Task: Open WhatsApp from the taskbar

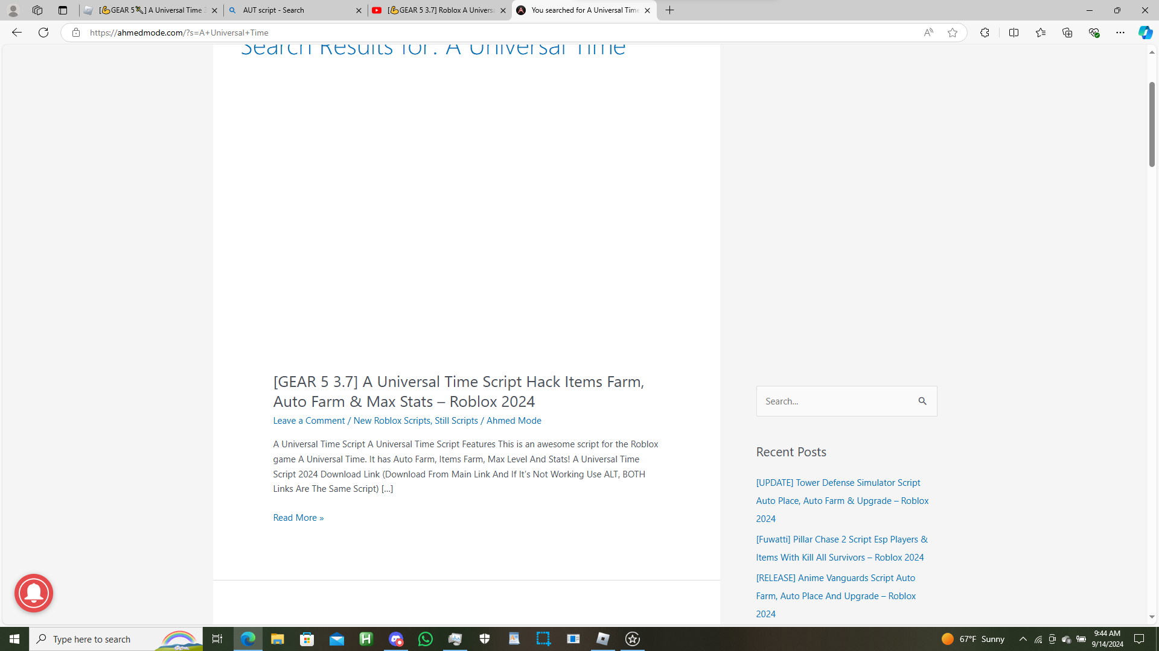Action: point(426,639)
